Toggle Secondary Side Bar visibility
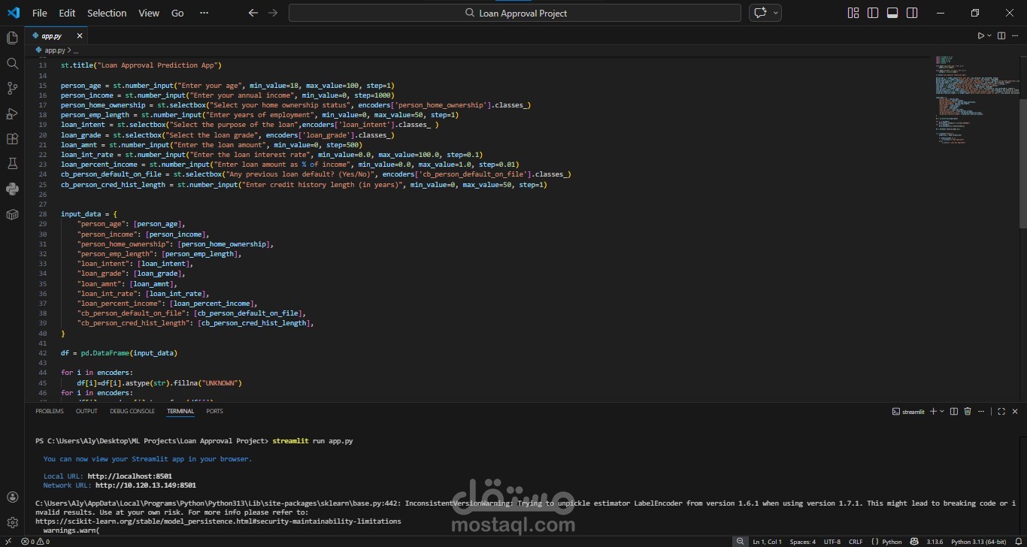 912,13
